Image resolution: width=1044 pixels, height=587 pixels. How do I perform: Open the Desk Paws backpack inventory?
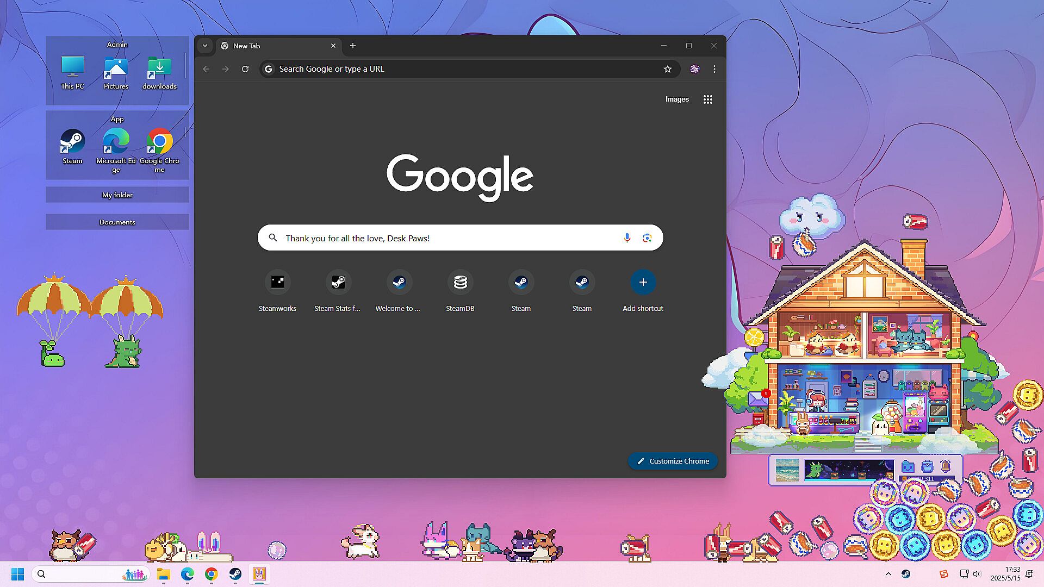[x=927, y=466]
